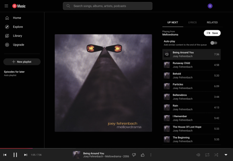233x161 pixels.
Task: Click the Upgrade circular icon
Action: (x=7, y=45)
